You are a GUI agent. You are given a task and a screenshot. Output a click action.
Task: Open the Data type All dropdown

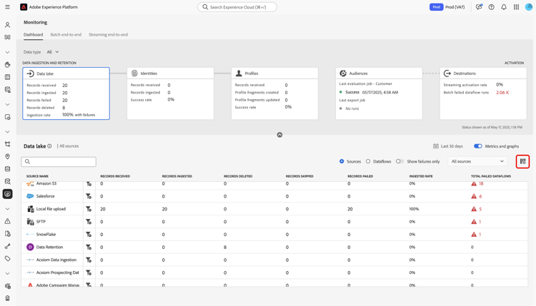(53, 52)
